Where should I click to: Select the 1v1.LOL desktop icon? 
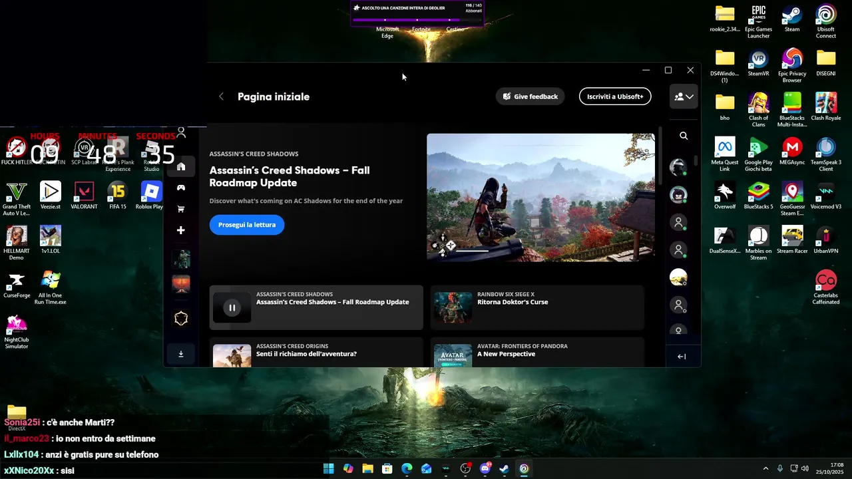click(x=50, y=240)
